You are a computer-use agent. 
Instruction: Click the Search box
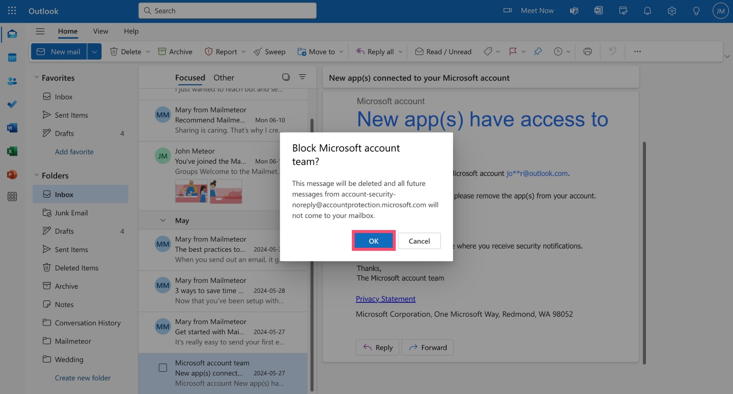[227, 11]
